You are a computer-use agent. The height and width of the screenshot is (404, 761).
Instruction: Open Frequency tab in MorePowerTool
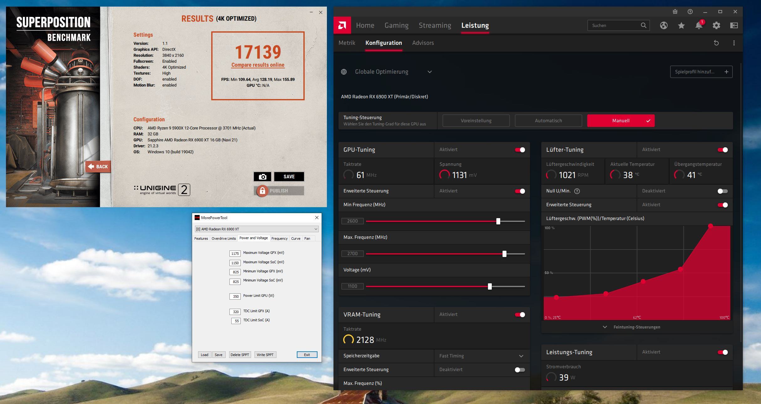coord(279,239)
